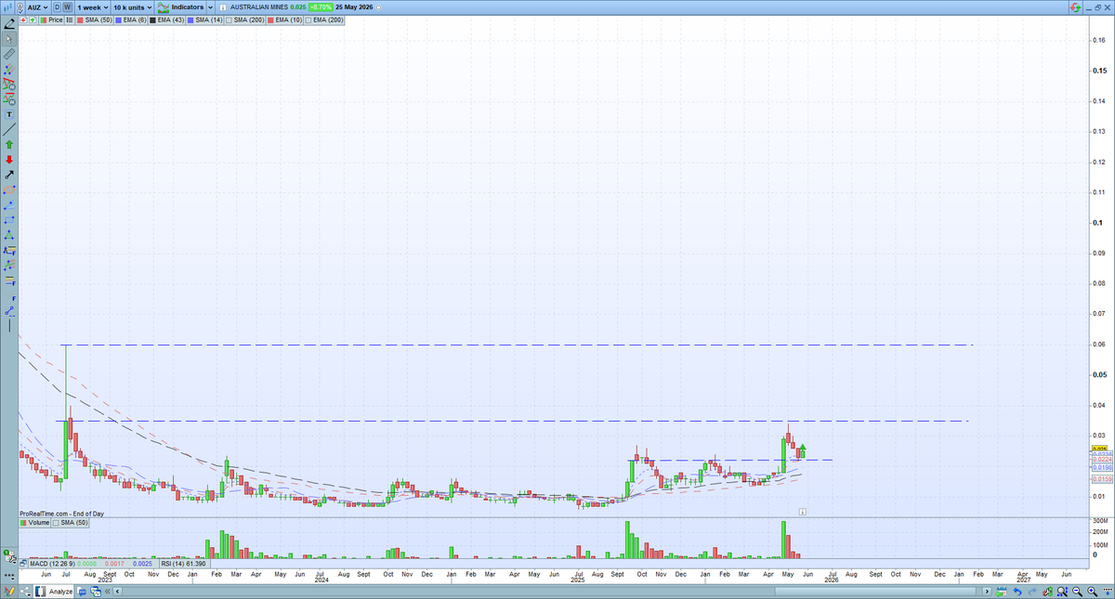This screenshot has width=1115, height=599.
Task: Select the parallel channel lines tool
Action: pyautogui.click(x=9, y=71)
